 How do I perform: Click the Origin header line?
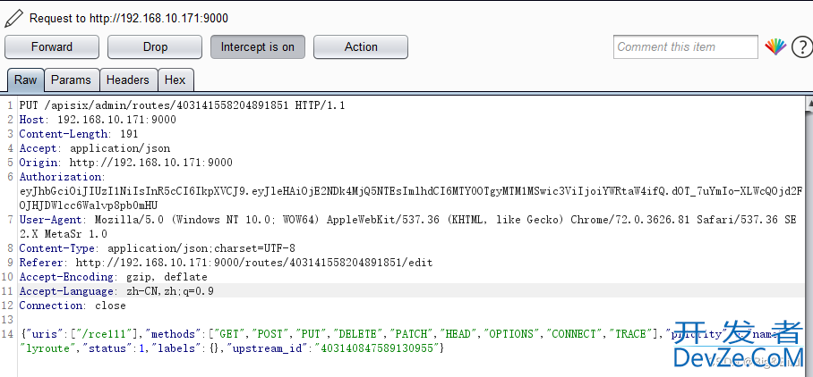coord(126,163)
